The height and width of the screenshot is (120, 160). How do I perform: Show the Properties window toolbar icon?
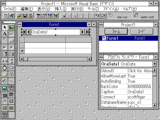[44, 16]
